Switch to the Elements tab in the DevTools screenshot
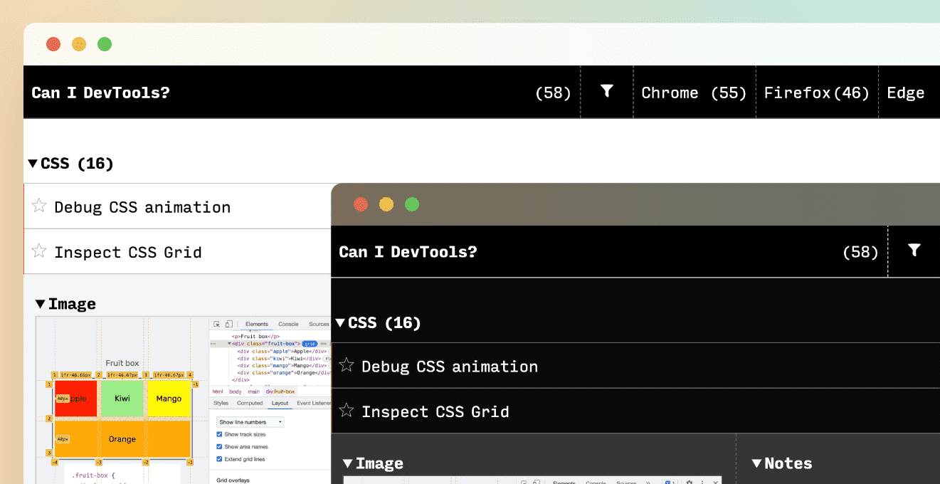The width and height of the screenshot is (940, 484). (x=257, y=324)
